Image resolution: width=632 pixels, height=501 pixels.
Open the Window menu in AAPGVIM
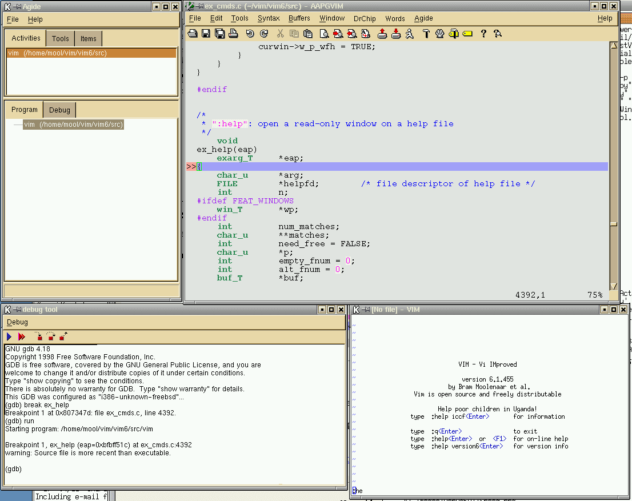click(332, 18)
